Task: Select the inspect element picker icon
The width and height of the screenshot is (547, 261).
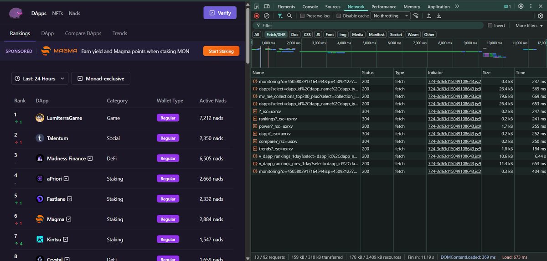Action: pyautogui.click(x=257, y=6)
